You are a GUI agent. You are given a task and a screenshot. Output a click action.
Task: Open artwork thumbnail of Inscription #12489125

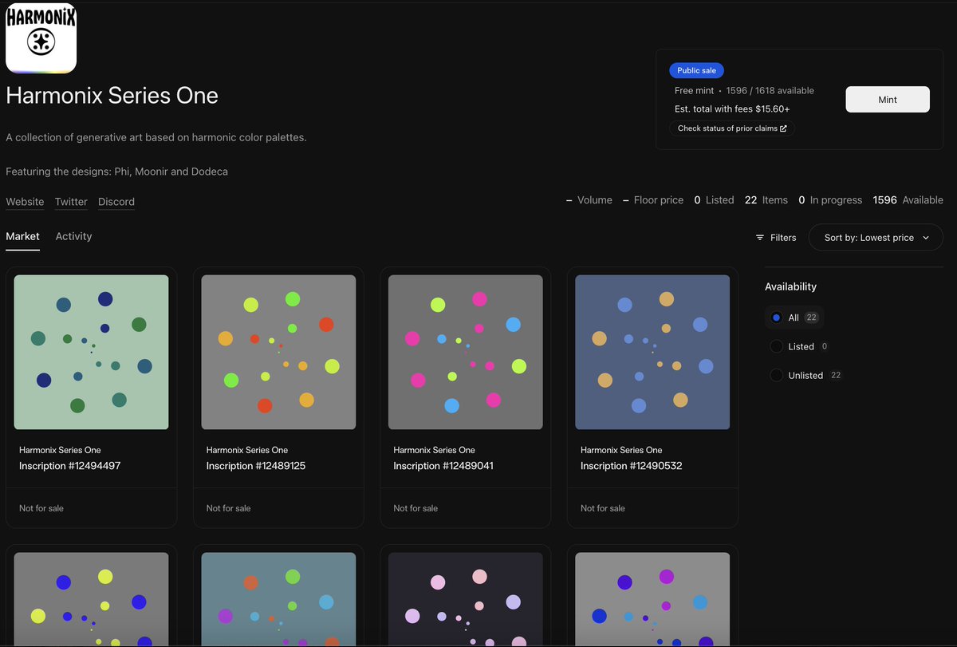click(x=278, y=352)
